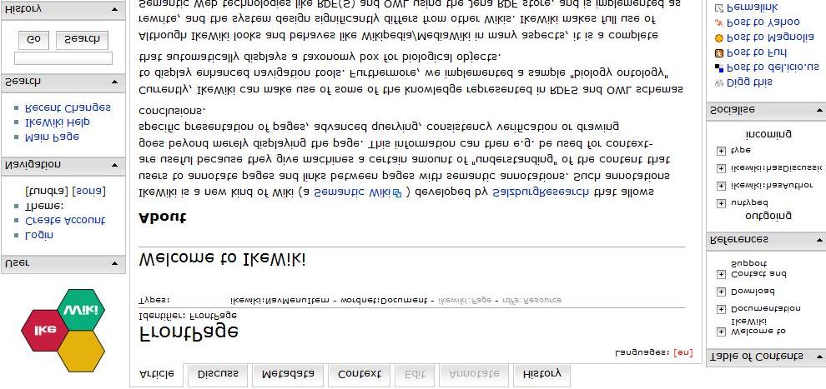Collapse the User sidebar panel arrow
The height and width of the screenshot is (389, 826).
115,263
